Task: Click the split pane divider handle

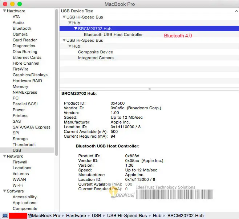Action: (x=150, y=89)
